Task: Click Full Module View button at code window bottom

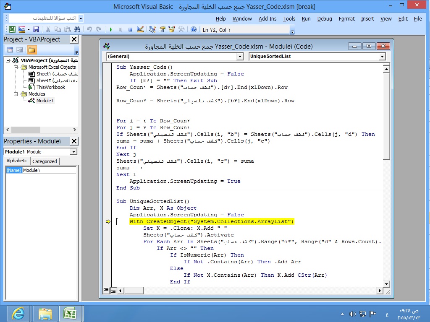Action: (x=113, y=290)
